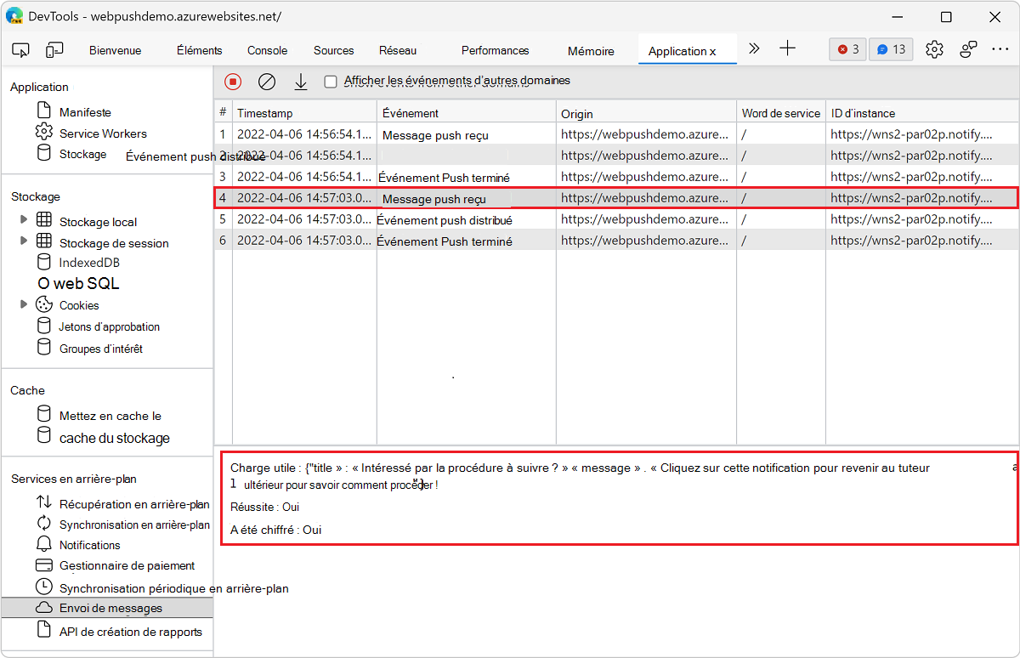Open the messages counter showing 13

pyautogui.click(x=892, y=49)
